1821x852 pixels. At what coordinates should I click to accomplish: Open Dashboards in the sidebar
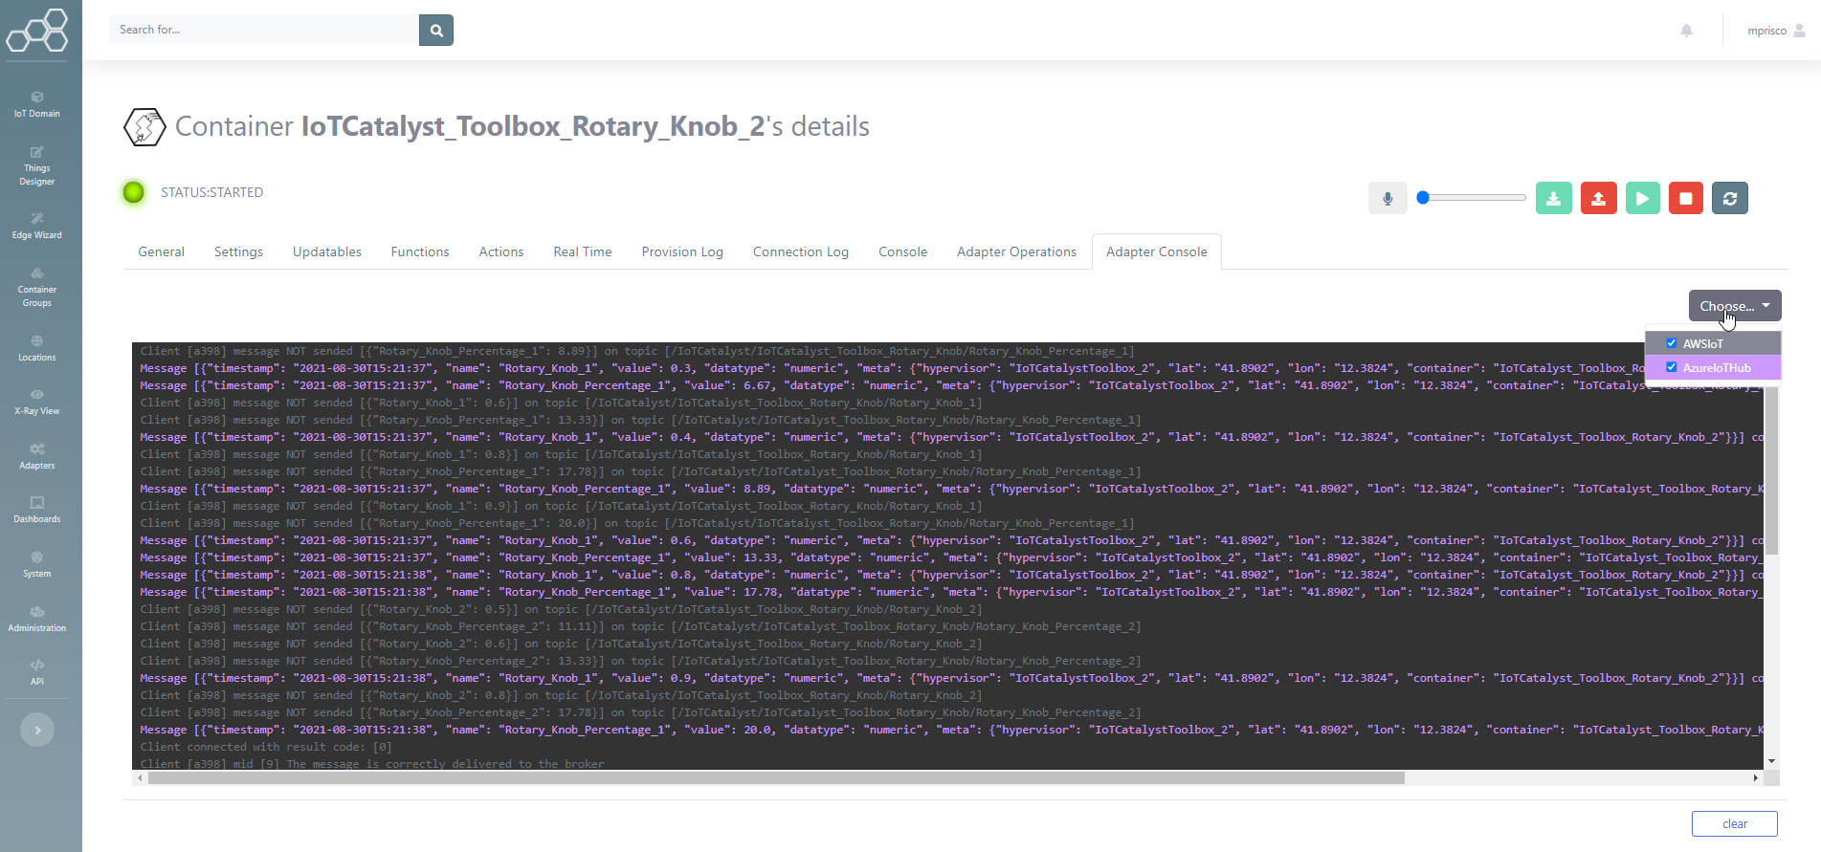(36, 510)
